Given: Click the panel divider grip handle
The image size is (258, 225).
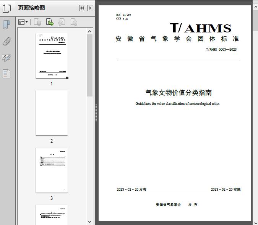Looking at the screenshot, I should point(96,113).
